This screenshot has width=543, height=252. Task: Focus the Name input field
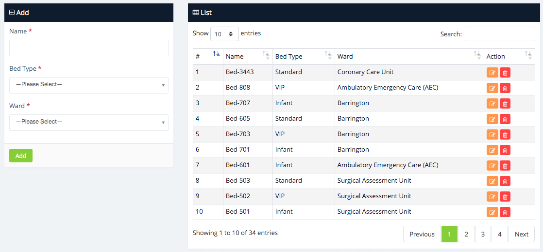tap(89, 48)
